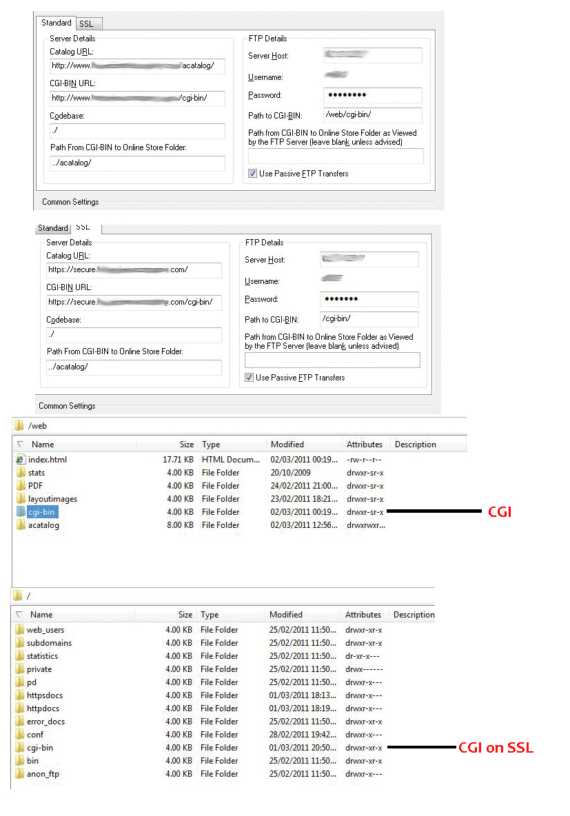Sort /web listing by Modified column
The width and height of the screenshot is (570, 816).
click(x=287, y=445)
